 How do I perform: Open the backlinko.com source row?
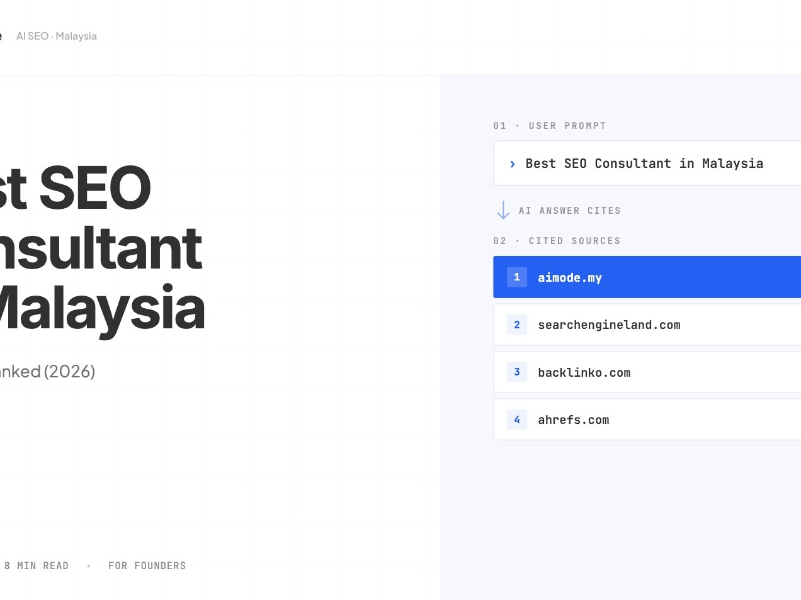(x=647, y=372)
